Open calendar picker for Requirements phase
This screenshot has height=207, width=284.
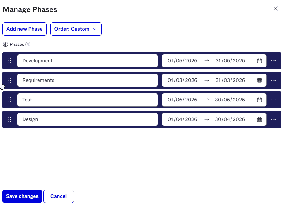point(260,80)
